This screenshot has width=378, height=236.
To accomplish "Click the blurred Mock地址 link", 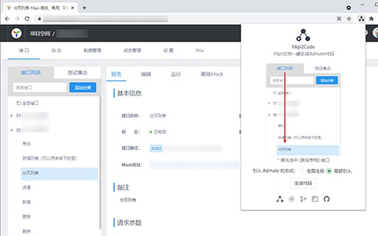I will click(194, 165).
